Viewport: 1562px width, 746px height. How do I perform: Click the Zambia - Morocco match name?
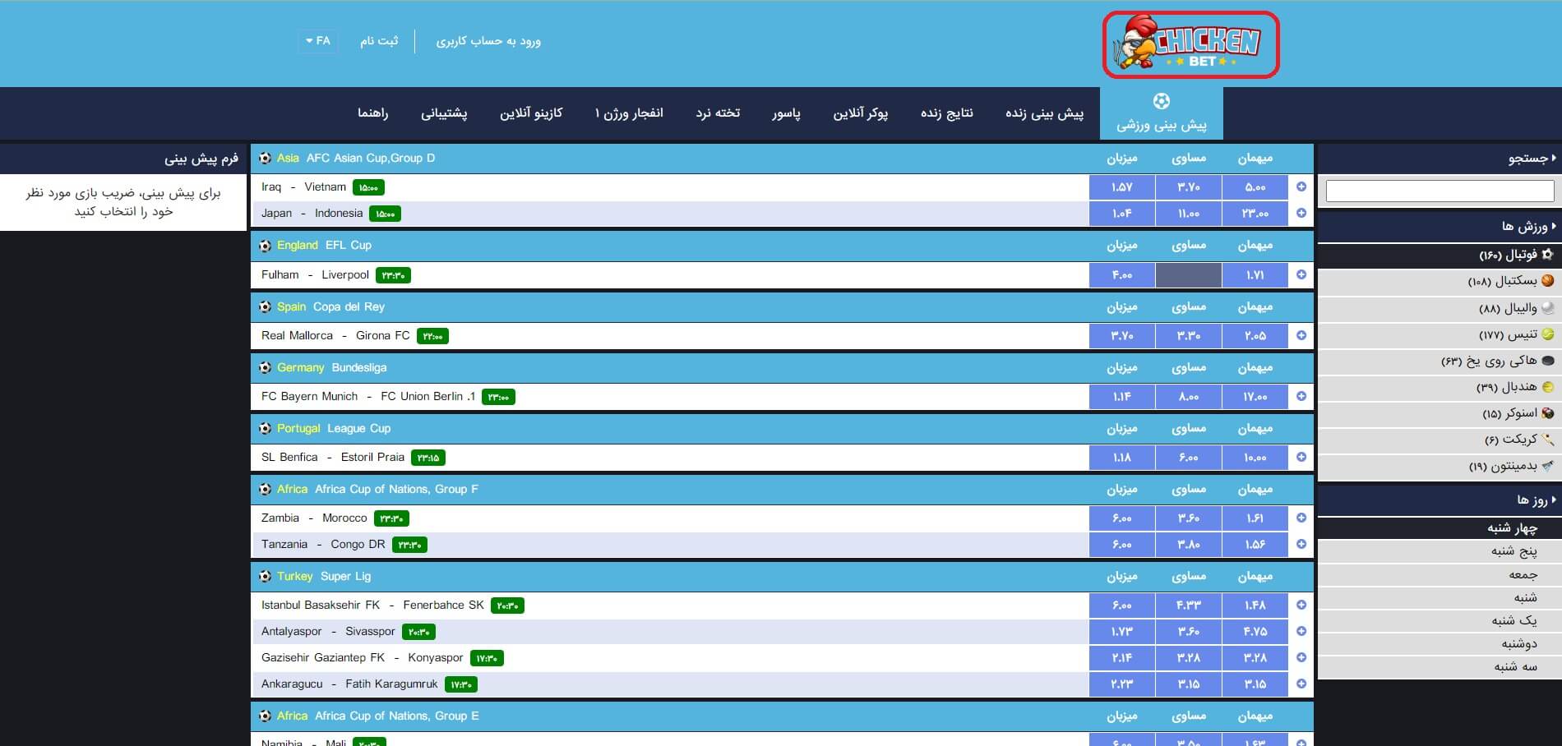[x=314, y=518]
